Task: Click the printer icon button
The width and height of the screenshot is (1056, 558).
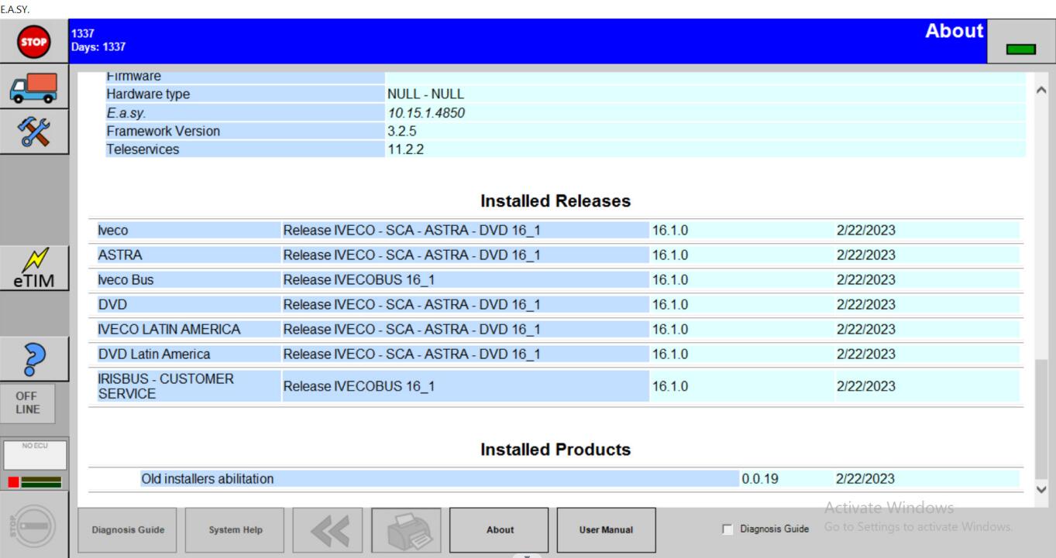Action: click(406, 531)
